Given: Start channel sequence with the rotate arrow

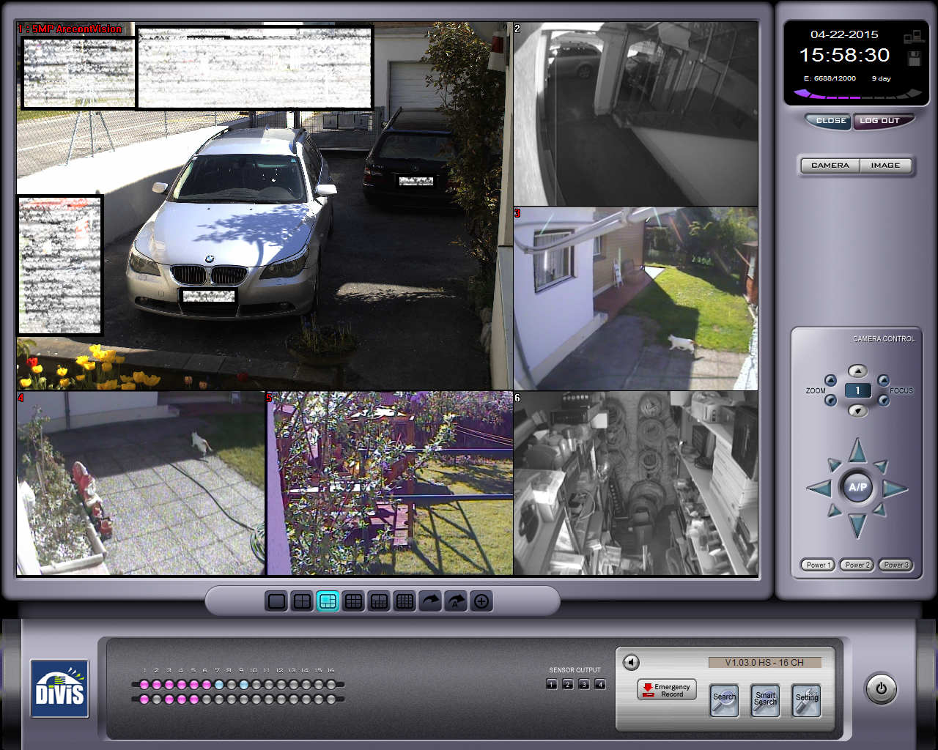Looking at the screenshot, I should [430, 601].
